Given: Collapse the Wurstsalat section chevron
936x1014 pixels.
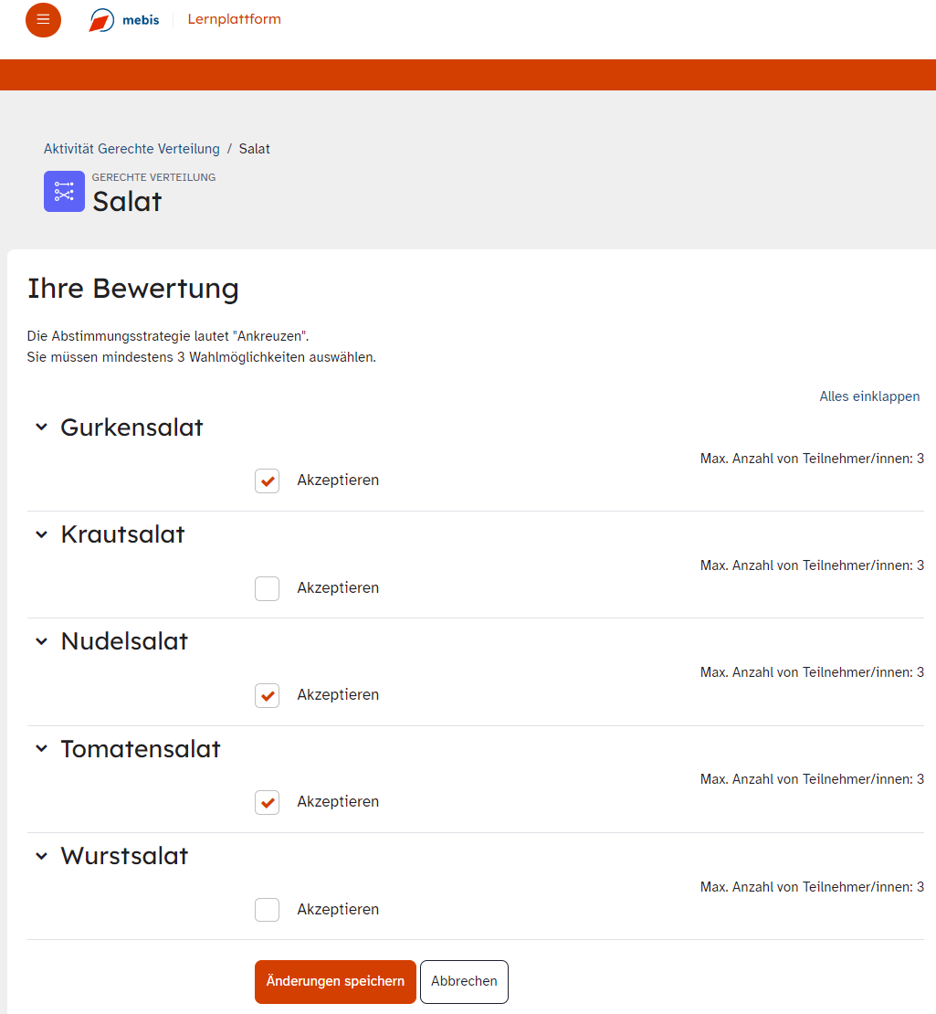Looking at the screenshot, I should pos(41,856).
